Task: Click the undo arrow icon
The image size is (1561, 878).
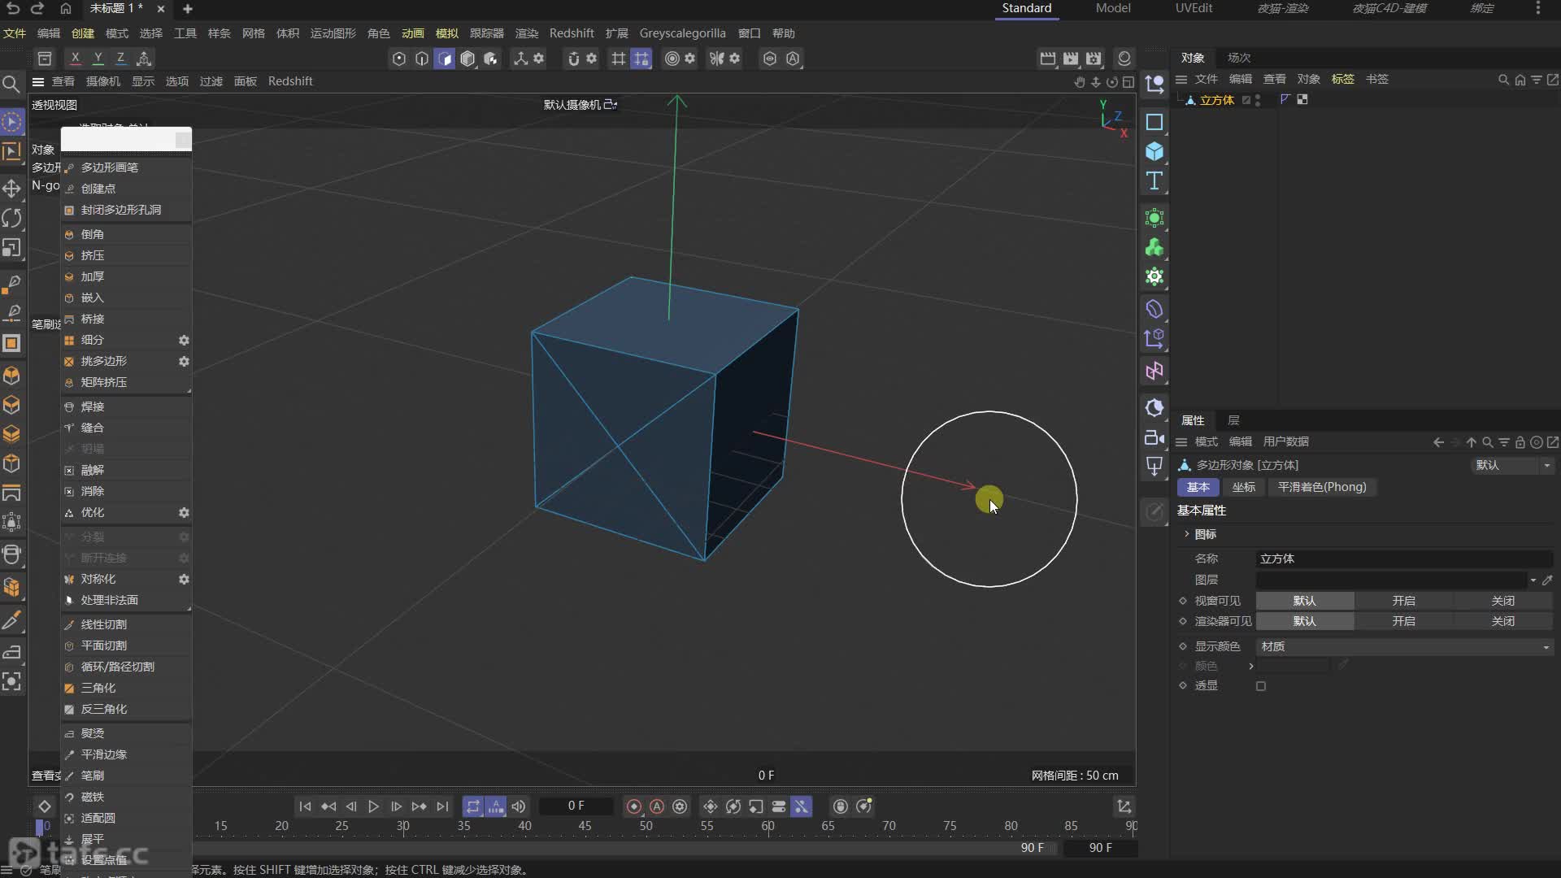Action: pos(13,8)
